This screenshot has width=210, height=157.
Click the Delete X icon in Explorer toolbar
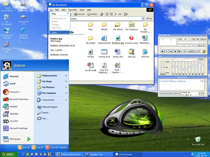(115, 14)
